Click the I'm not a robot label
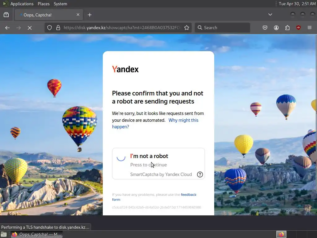 (x=149, y=156)
